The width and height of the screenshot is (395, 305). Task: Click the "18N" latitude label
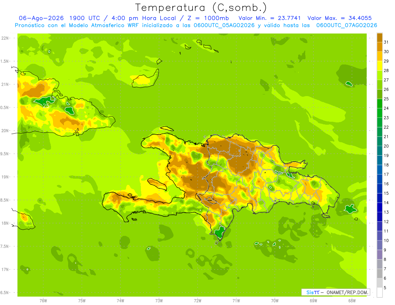click(x=5, y=223)
